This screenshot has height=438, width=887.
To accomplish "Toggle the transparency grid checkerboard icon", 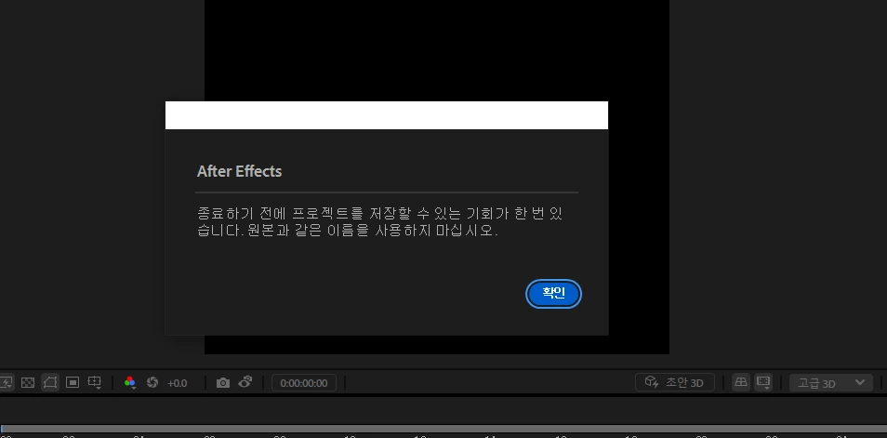I will pos(28,382).
